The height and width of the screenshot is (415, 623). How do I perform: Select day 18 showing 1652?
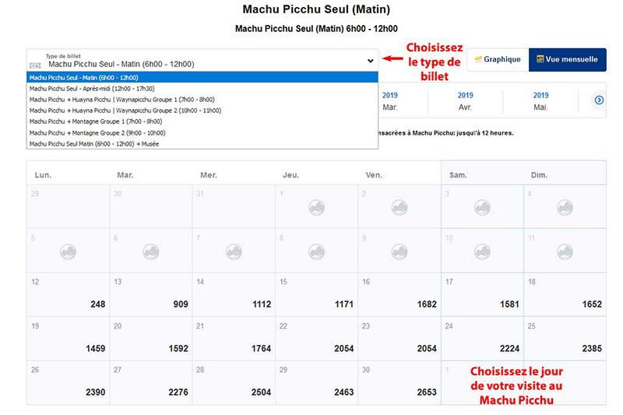pos(565,294)
